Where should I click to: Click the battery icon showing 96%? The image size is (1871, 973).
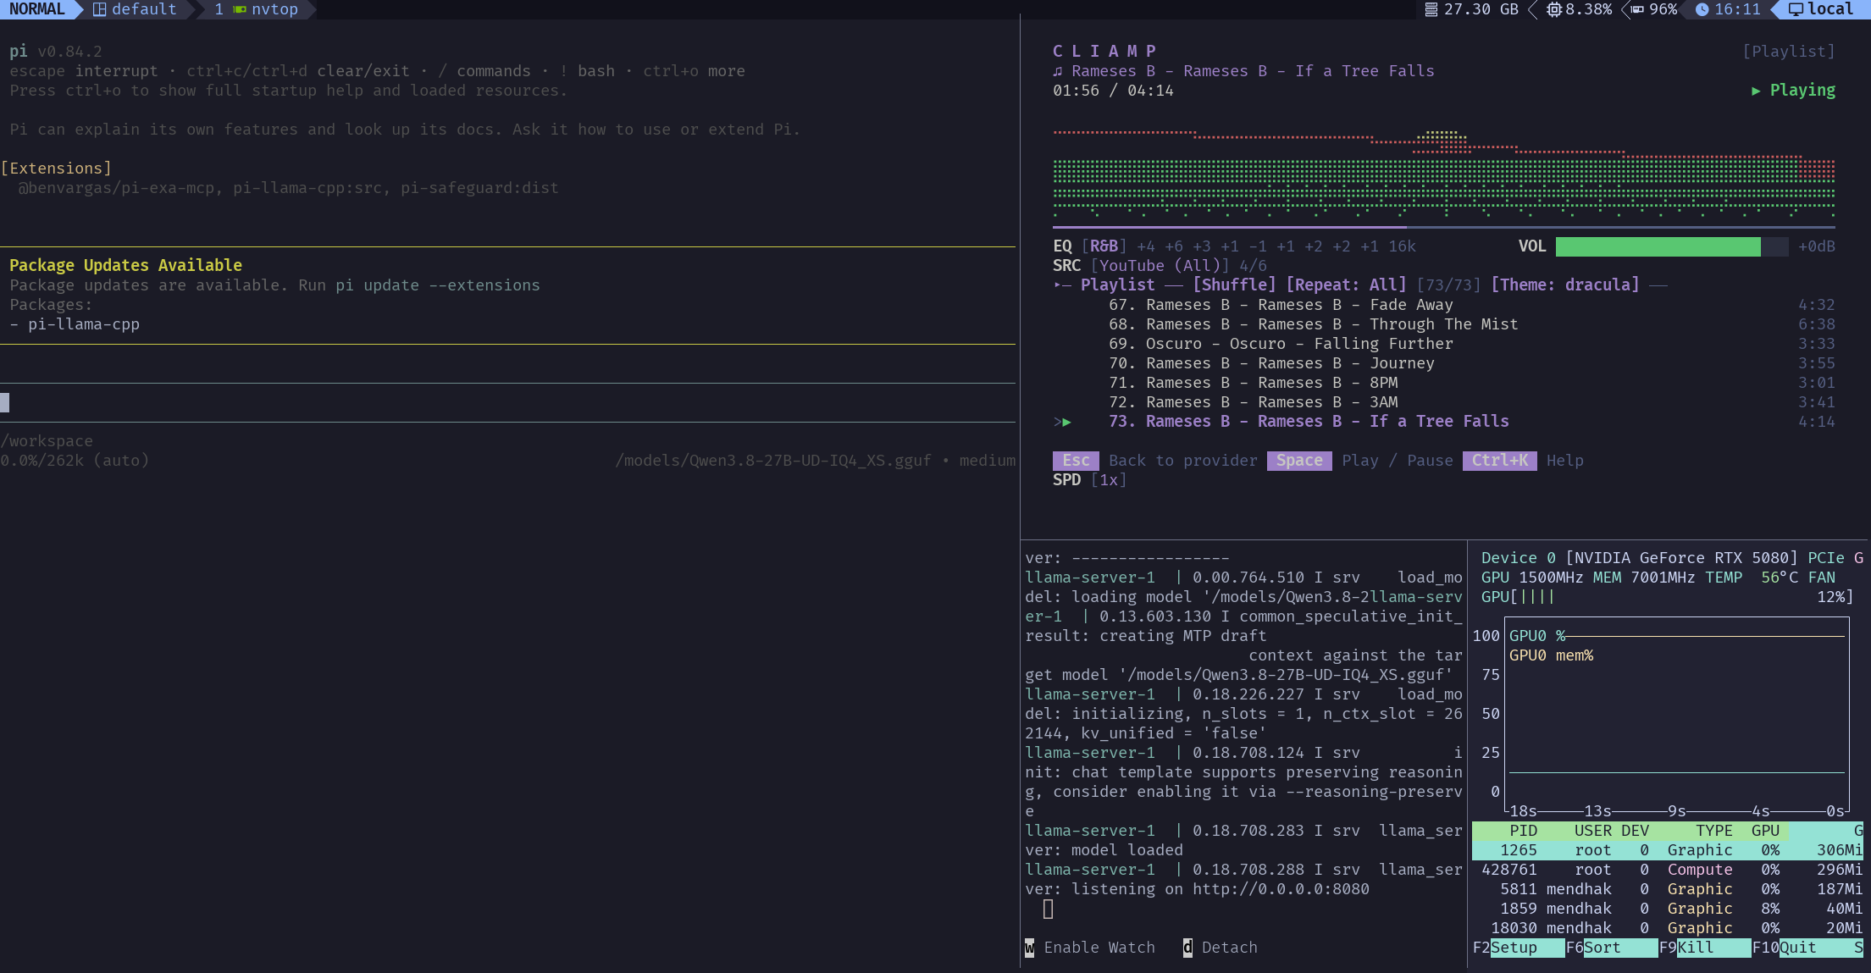click(1637, 9)
